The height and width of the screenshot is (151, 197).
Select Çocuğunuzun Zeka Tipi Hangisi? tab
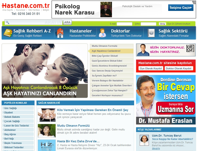coord(112,91)
